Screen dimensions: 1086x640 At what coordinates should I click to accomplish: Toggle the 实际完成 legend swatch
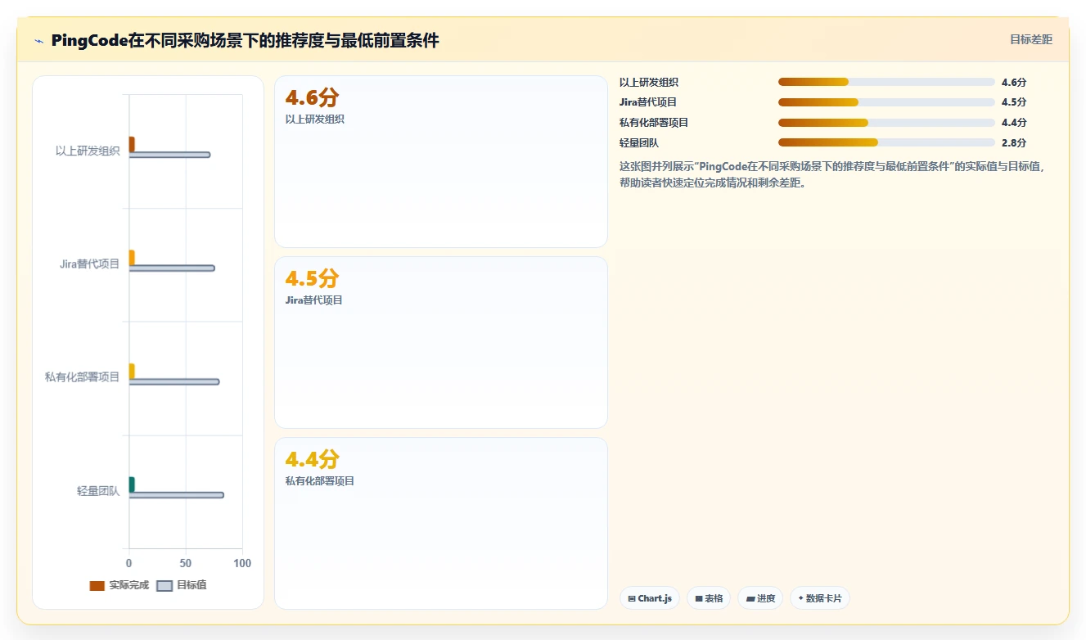point(97,586)
